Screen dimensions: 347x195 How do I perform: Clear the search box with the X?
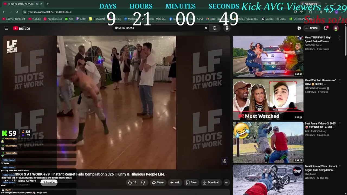206,28
